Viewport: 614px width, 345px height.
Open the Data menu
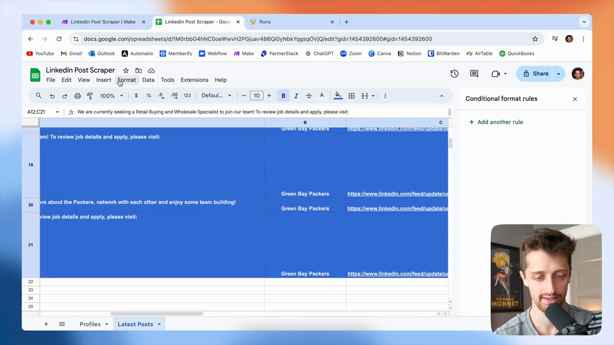point(148,80)
